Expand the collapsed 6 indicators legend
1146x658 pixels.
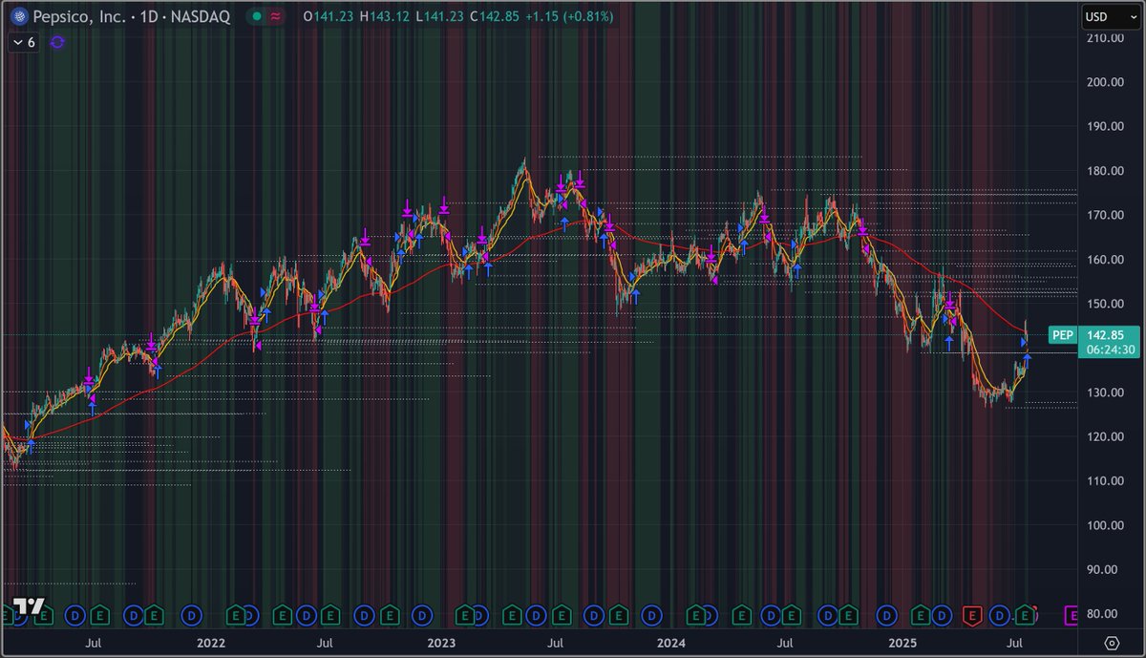(x=24, y=42)
